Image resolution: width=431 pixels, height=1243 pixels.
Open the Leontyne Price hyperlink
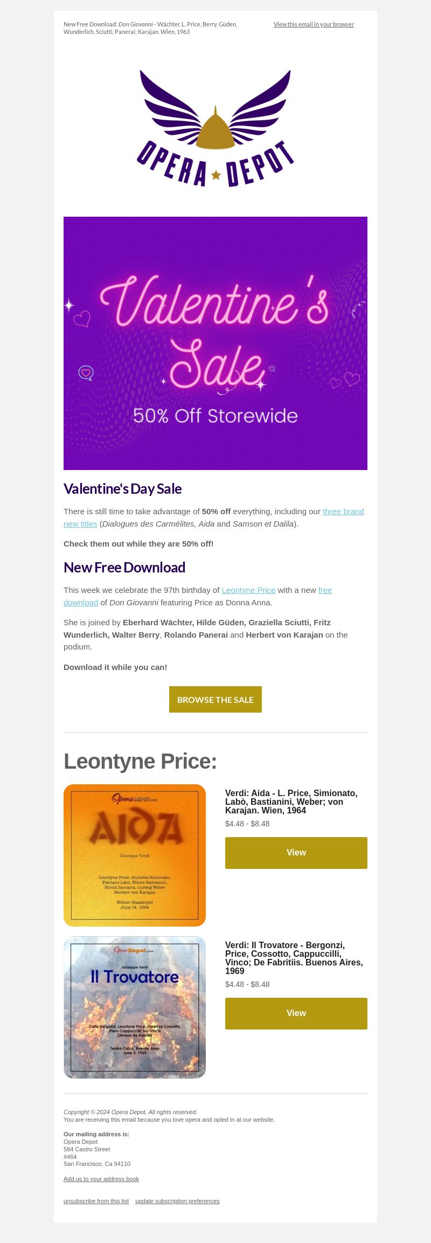(248, 590)
